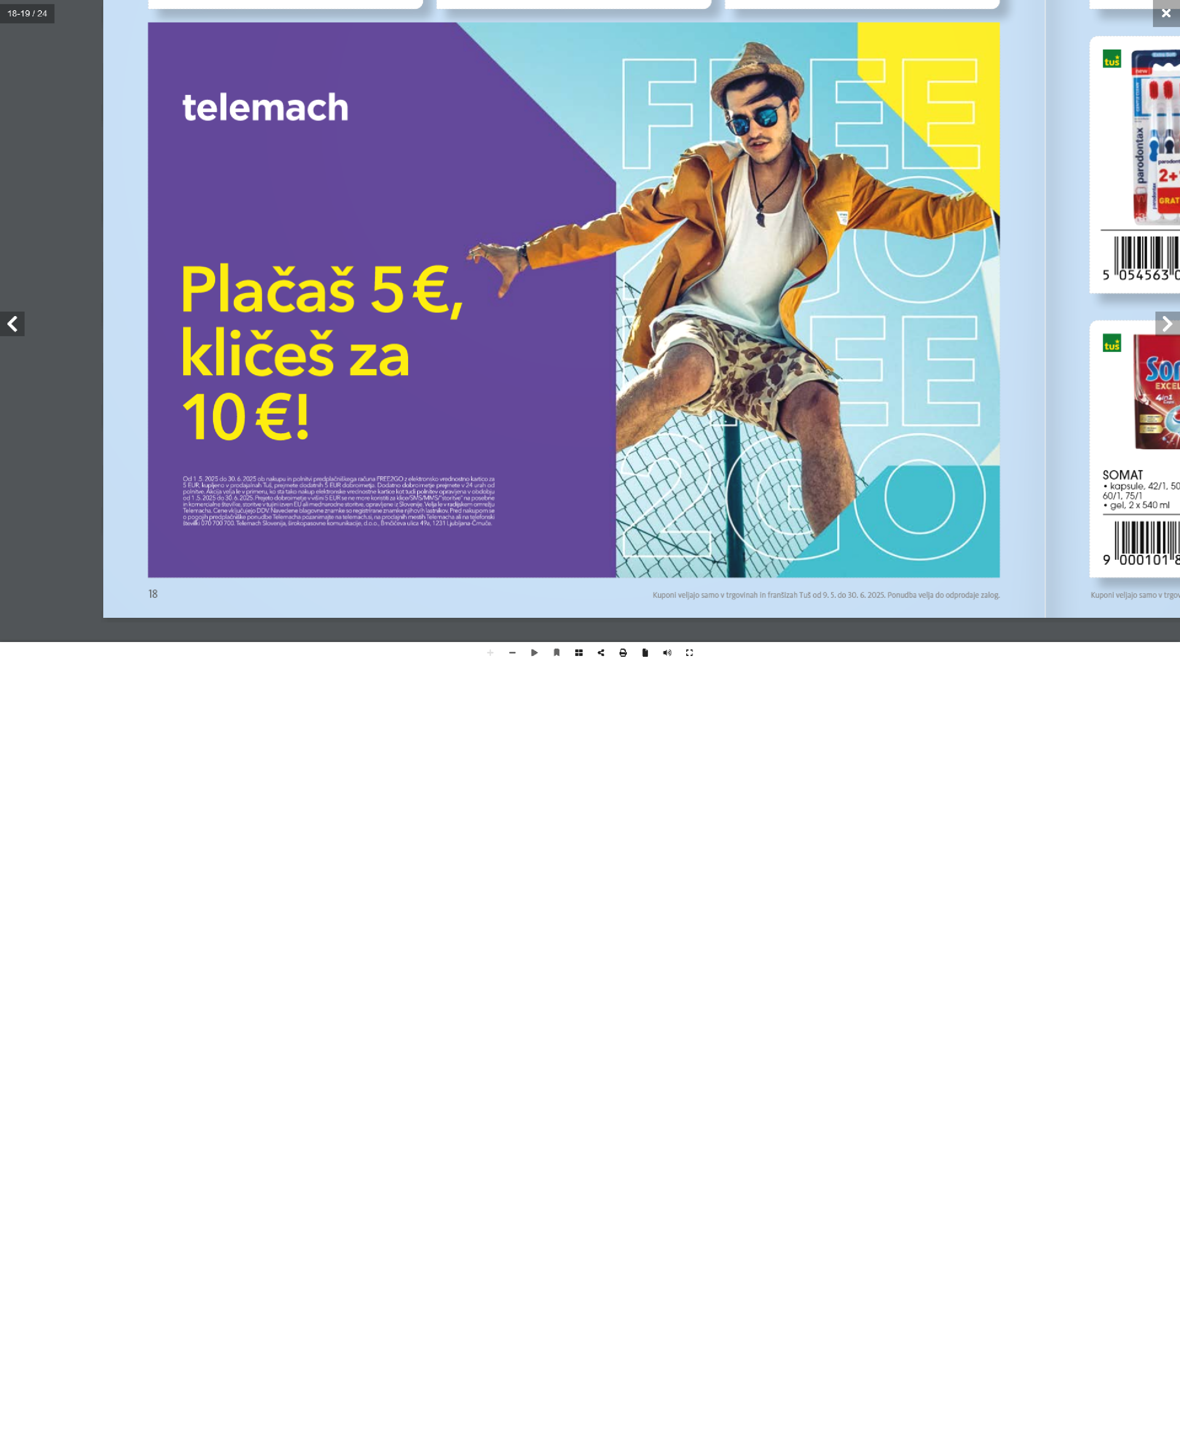Click the zoom in plus icon
The image size is (1180, 1439).
point(490,653)
